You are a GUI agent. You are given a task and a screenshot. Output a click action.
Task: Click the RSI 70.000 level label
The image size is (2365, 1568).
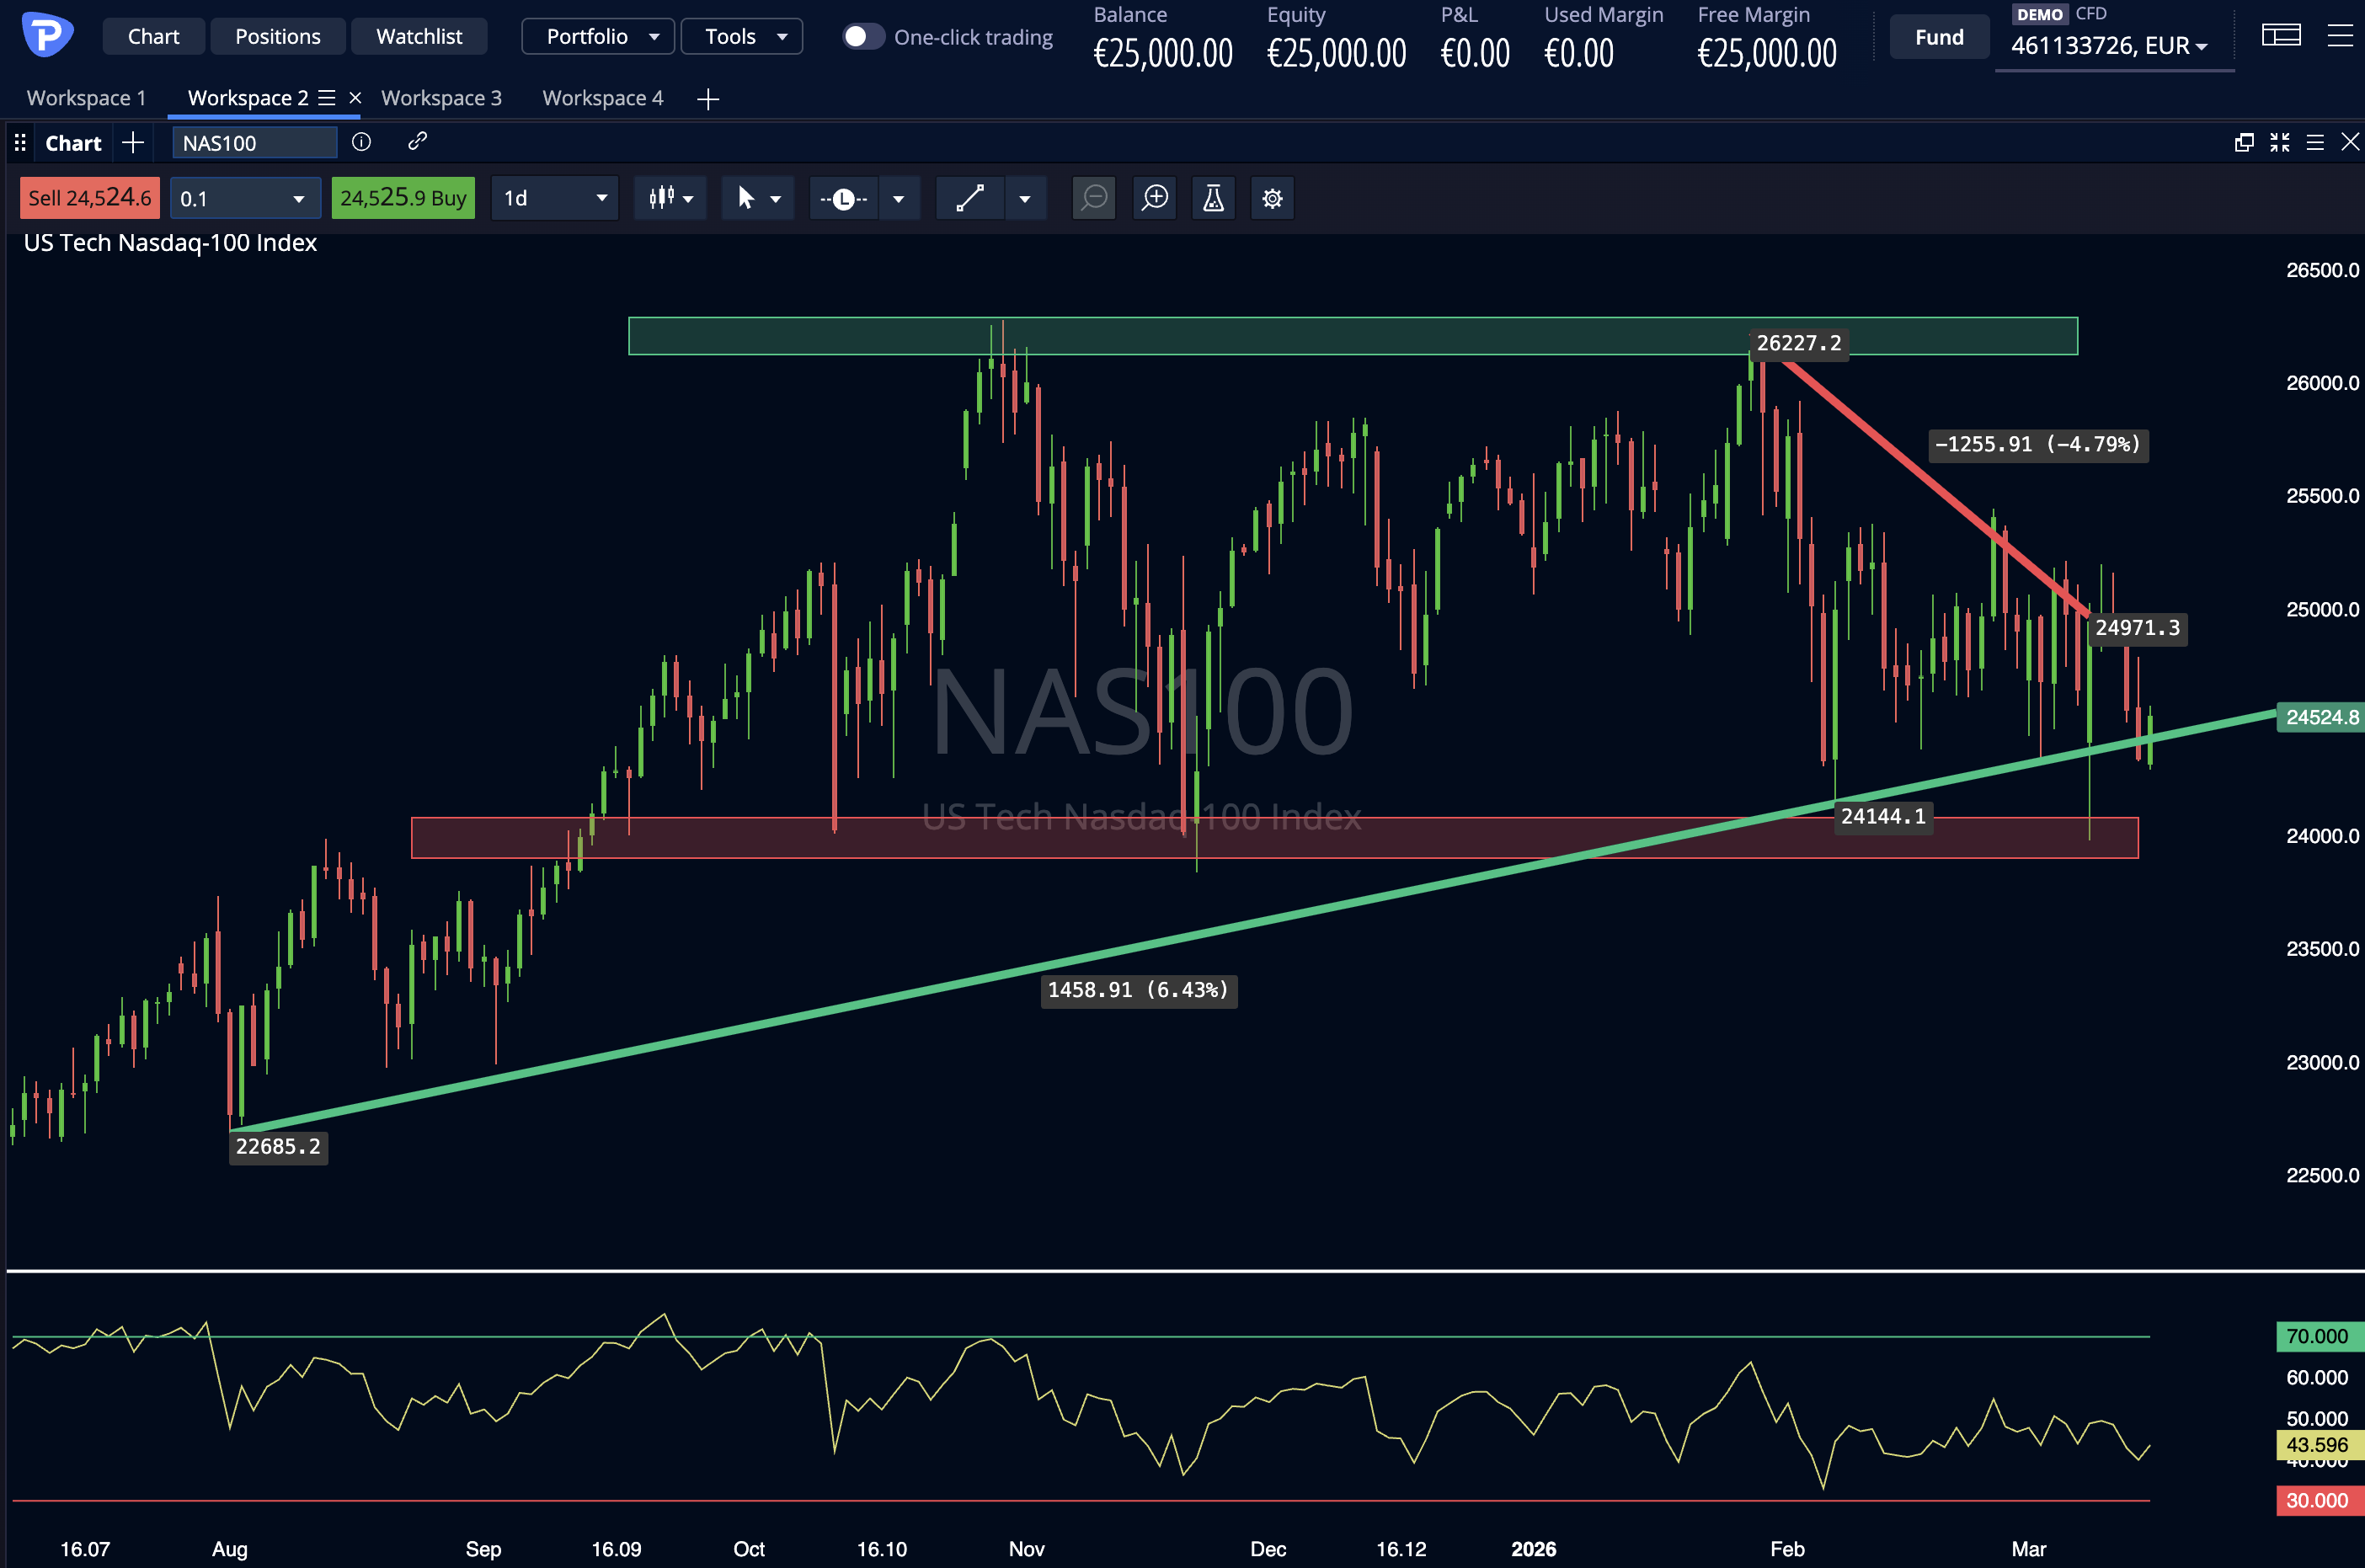[2316, 1336]
